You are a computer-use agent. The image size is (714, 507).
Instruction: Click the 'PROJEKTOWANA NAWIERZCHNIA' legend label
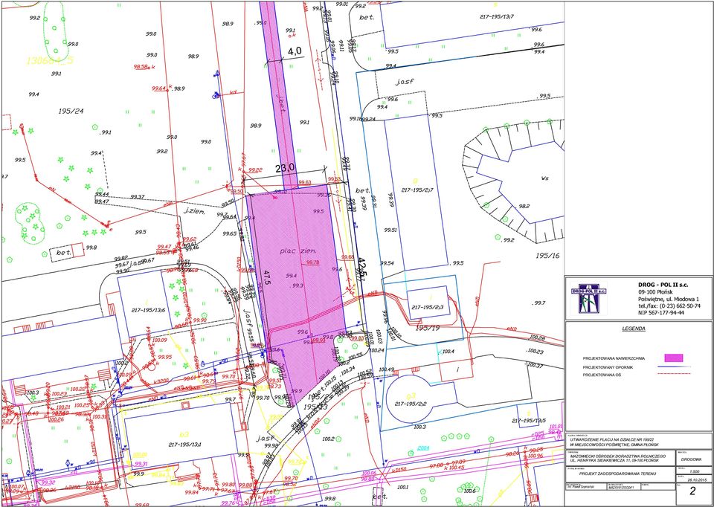point(612,358)
